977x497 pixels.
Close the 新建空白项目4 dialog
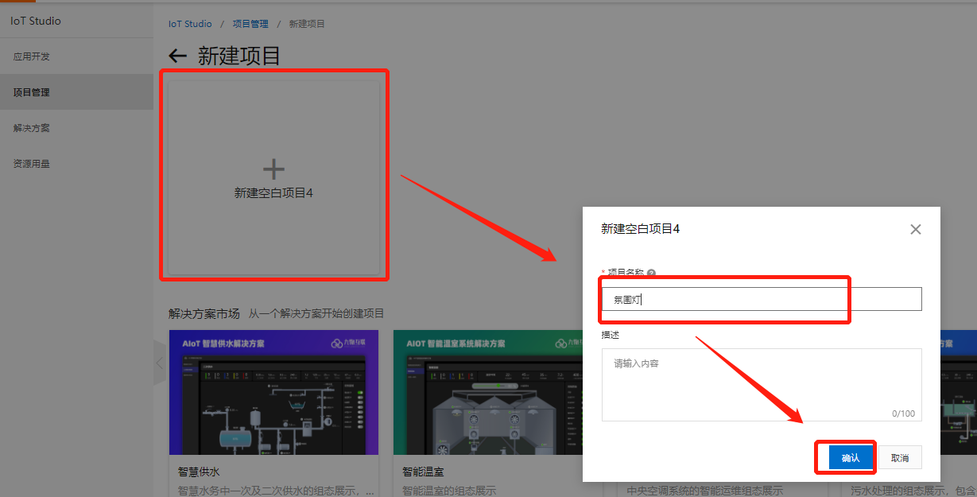pyautogui.click(x=916, y=229)
